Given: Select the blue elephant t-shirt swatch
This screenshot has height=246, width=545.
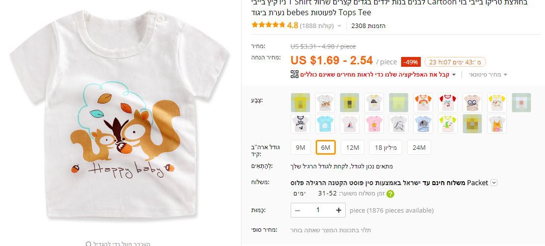Looking at the screenshot, I should click(423, 124).
